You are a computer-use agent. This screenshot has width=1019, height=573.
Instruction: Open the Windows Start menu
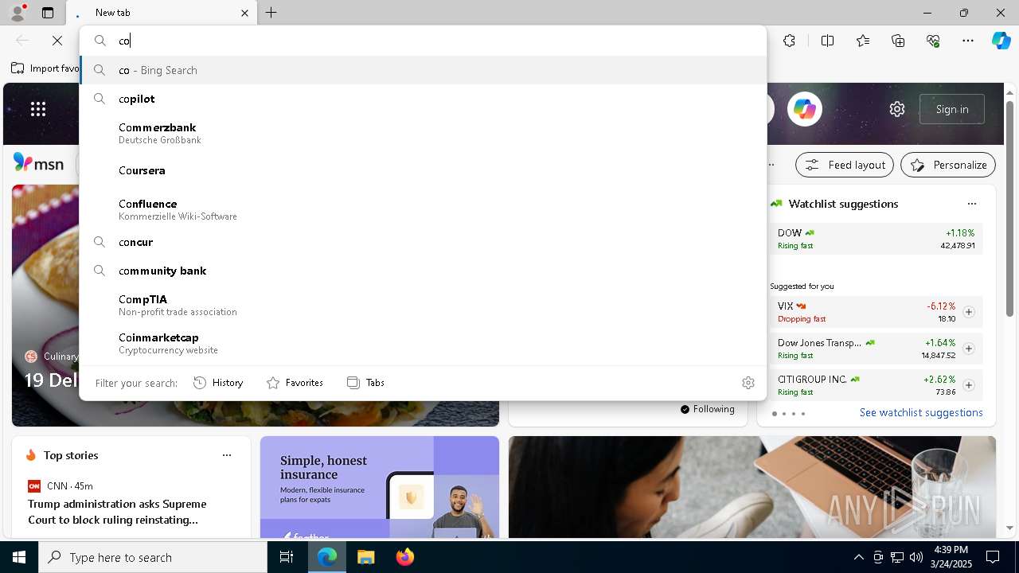coord(19,557)
